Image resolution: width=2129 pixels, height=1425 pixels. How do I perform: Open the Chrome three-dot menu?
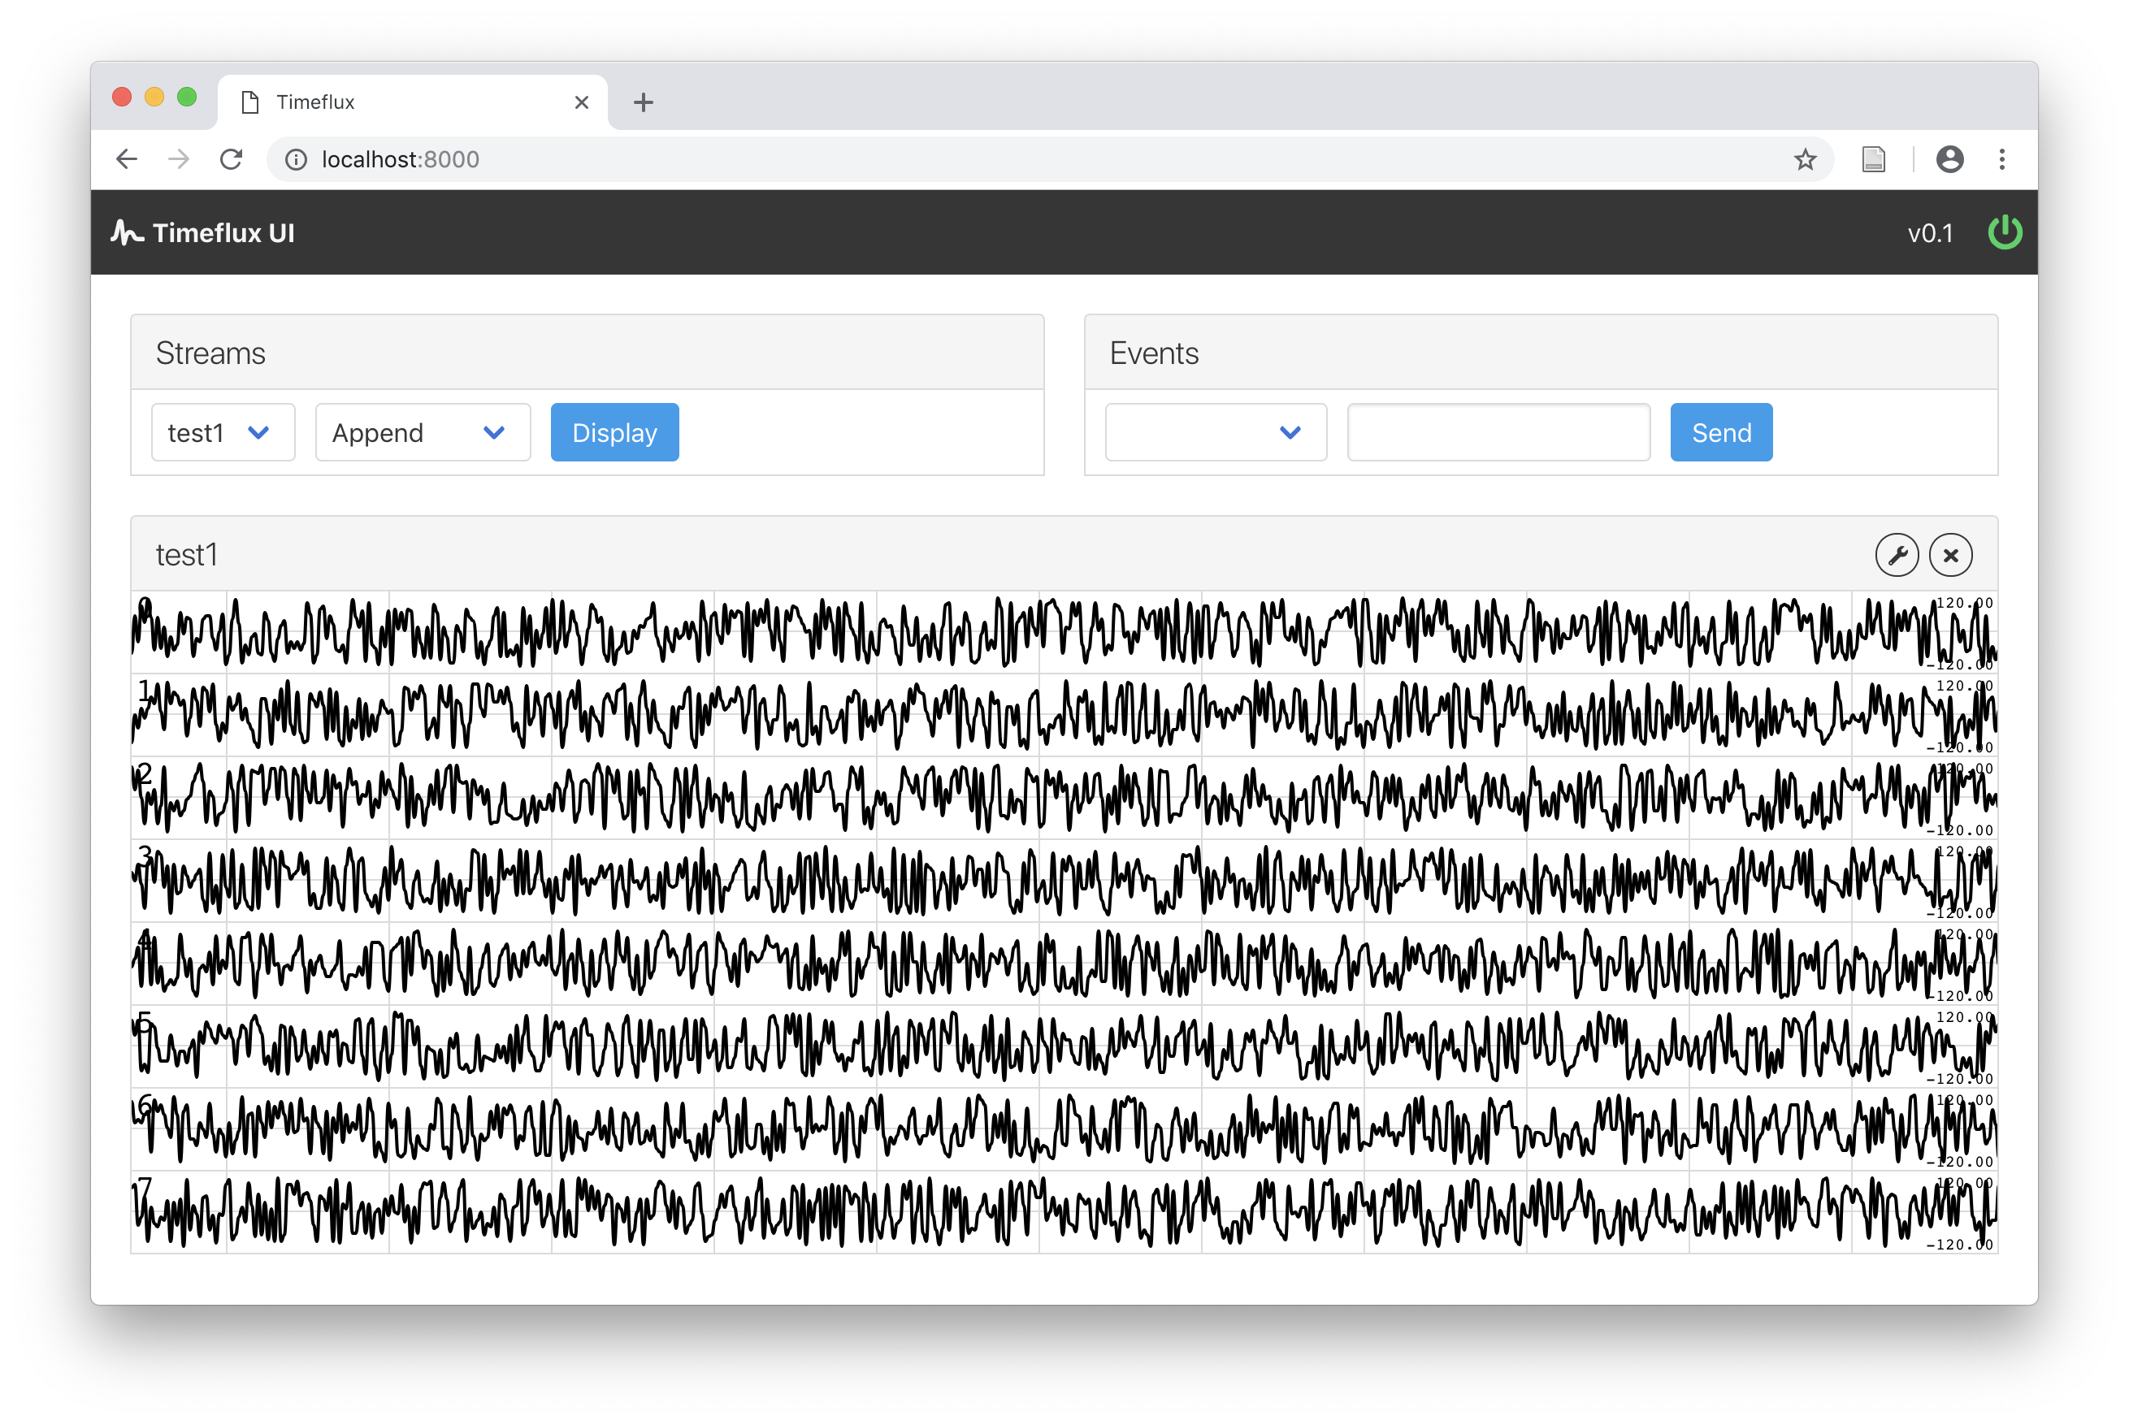[2001, 160]
